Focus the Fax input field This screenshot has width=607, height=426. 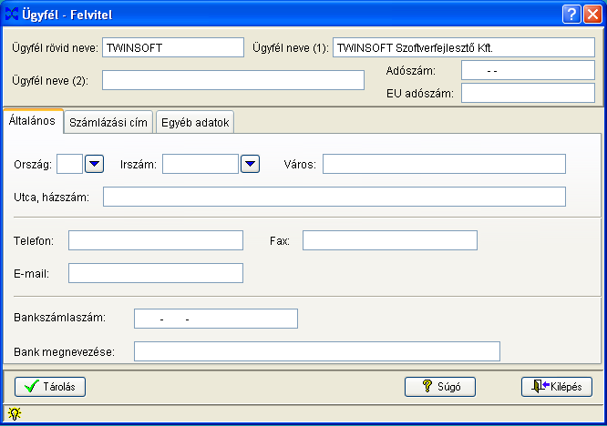pyautogui.click(x=390, y=240)
